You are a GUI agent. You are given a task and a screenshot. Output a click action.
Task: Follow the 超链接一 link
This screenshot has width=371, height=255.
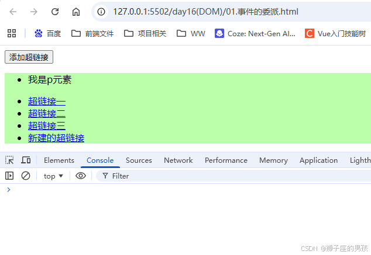47,102
